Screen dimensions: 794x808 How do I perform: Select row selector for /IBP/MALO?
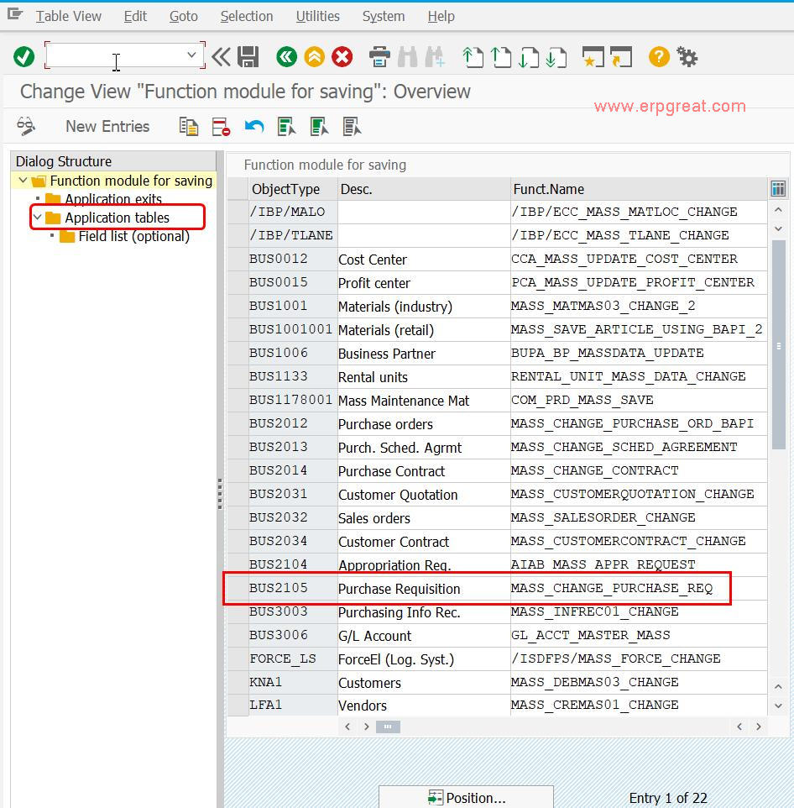coord(238,212)
